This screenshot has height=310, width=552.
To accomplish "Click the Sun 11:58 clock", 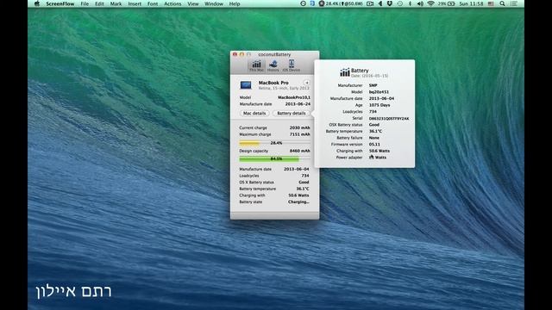I will pyautogui.click(x=471, y=3).
